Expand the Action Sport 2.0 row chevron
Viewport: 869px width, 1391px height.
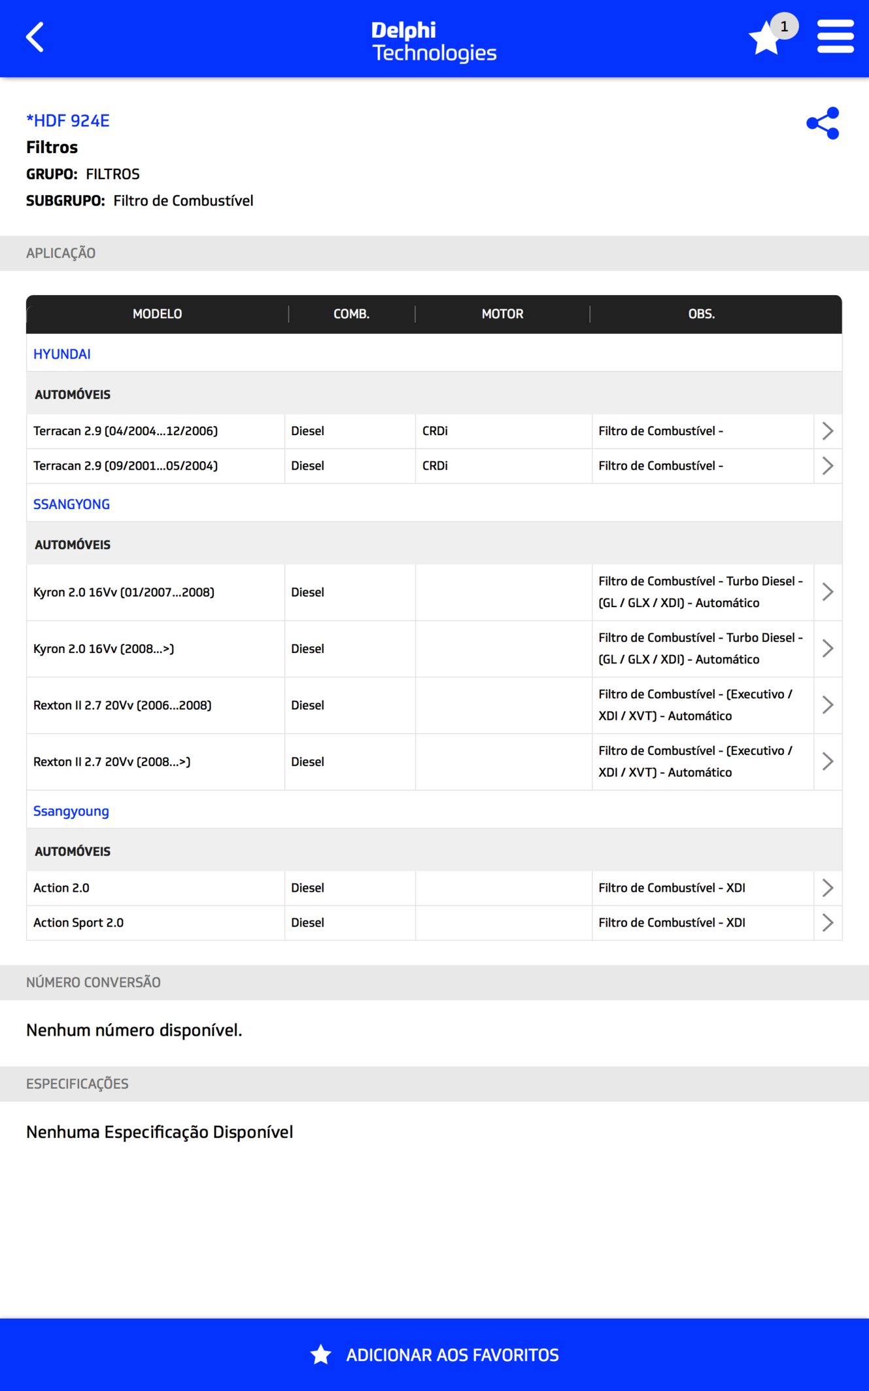click(827, 923)
